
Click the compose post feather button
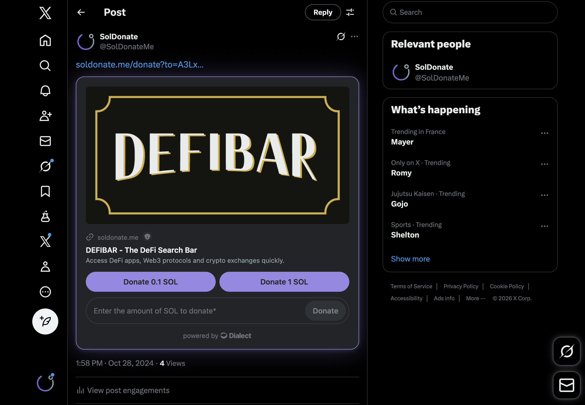[45, 321]
